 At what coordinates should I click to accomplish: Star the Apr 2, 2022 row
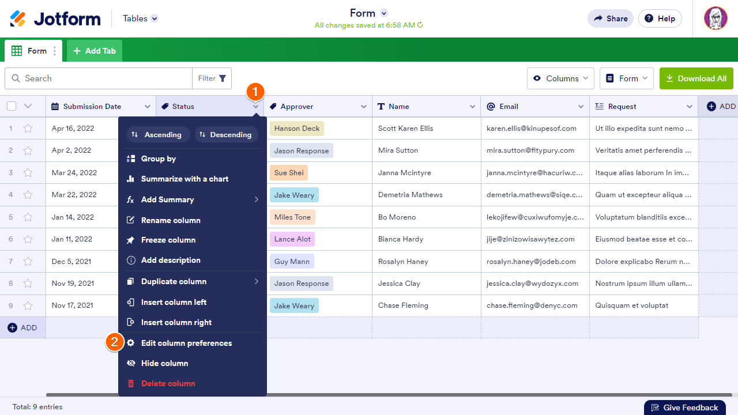tap(28, 150)
